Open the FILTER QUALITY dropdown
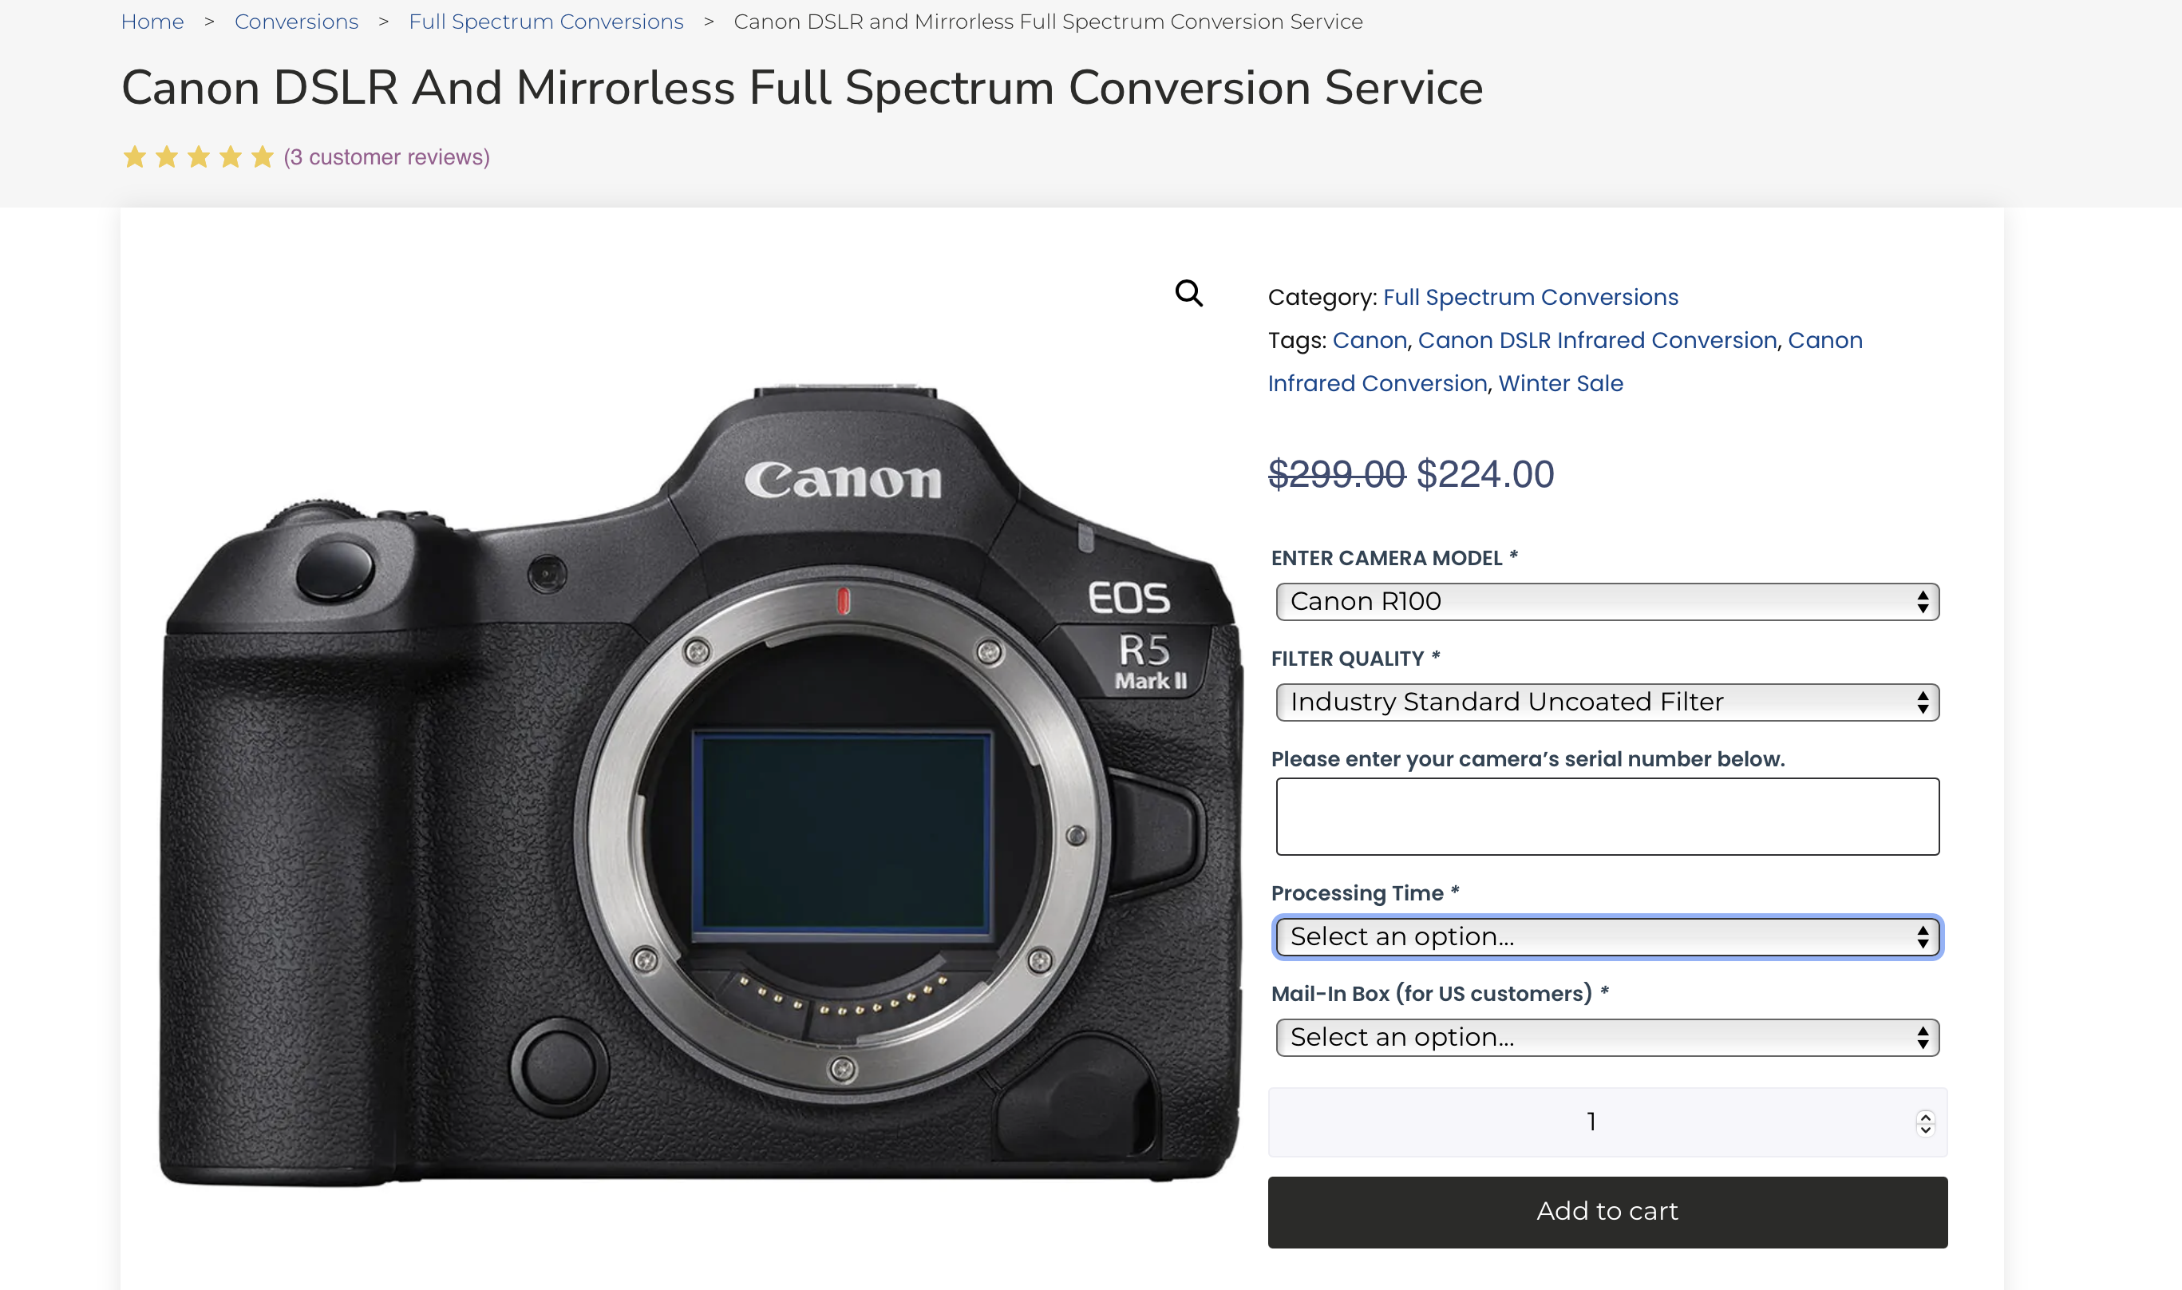2182x1290 pixels. pos(1606,702)
